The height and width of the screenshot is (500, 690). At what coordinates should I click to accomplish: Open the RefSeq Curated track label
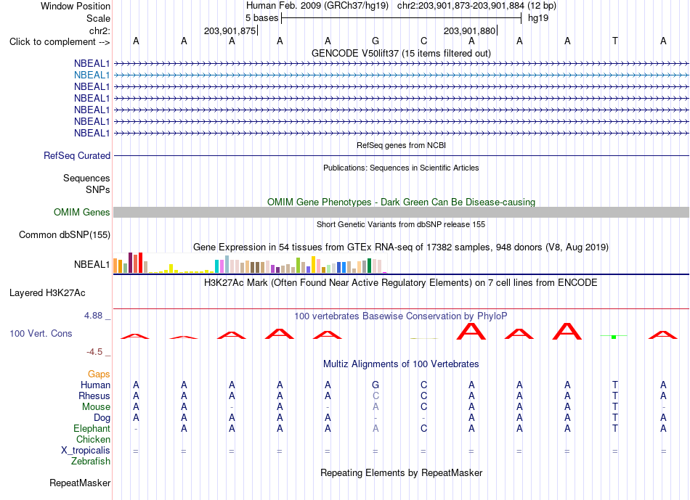77,156
